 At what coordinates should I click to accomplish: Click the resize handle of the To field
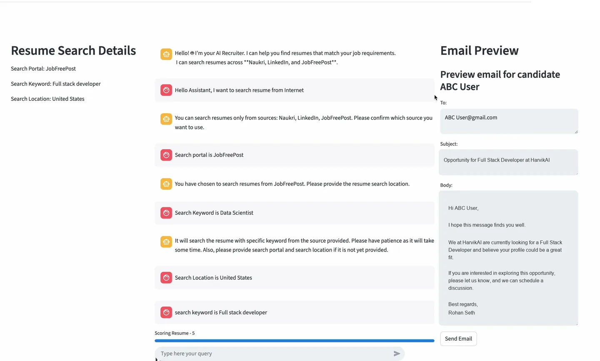coord(576,132)
